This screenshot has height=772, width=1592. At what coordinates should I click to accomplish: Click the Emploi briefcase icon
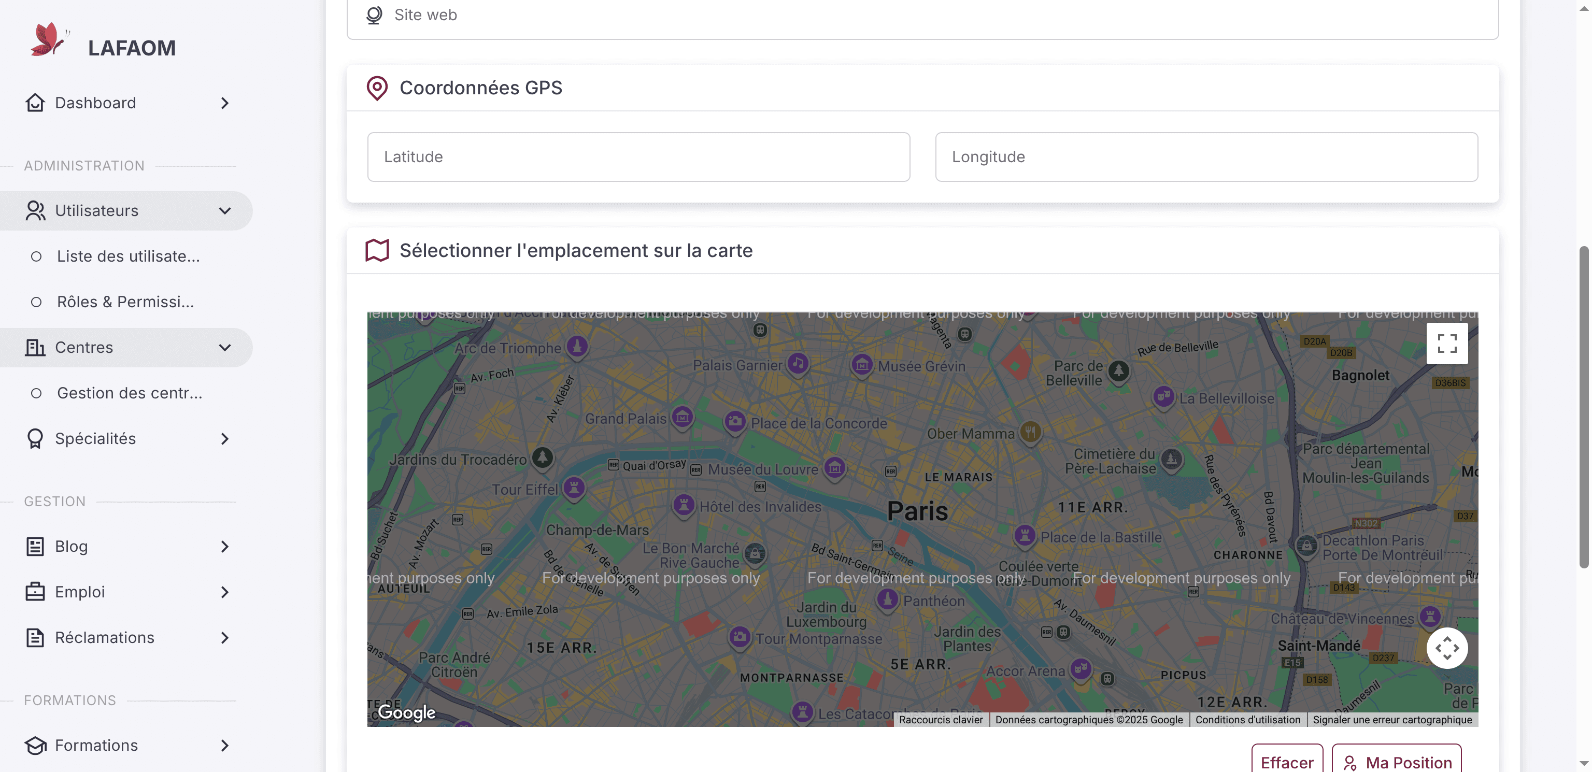[35, 592]
